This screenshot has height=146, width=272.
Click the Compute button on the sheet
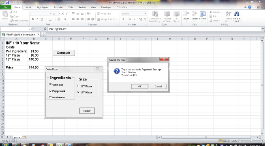(64, 53)
